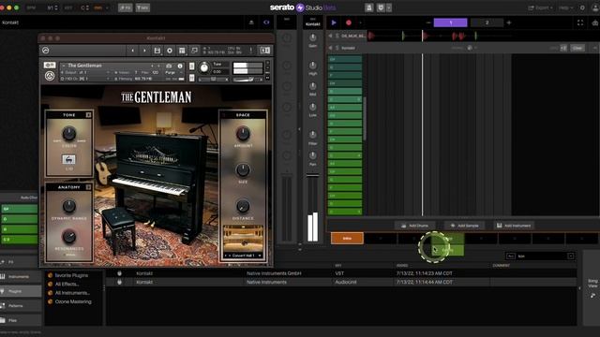Switch to Song View

pyautogui.click(x=592, y=288)
